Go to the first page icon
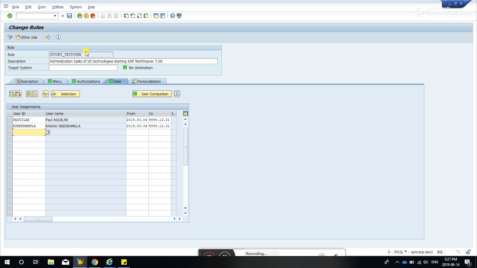Viewport: 477px width, 268px height. coord(126,16)
